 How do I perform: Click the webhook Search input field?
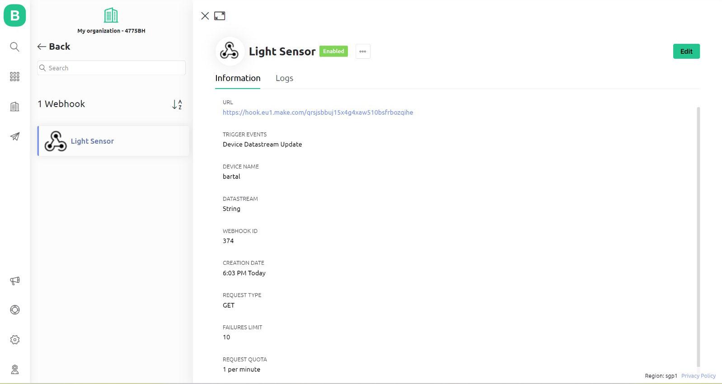tap(111, 68)
